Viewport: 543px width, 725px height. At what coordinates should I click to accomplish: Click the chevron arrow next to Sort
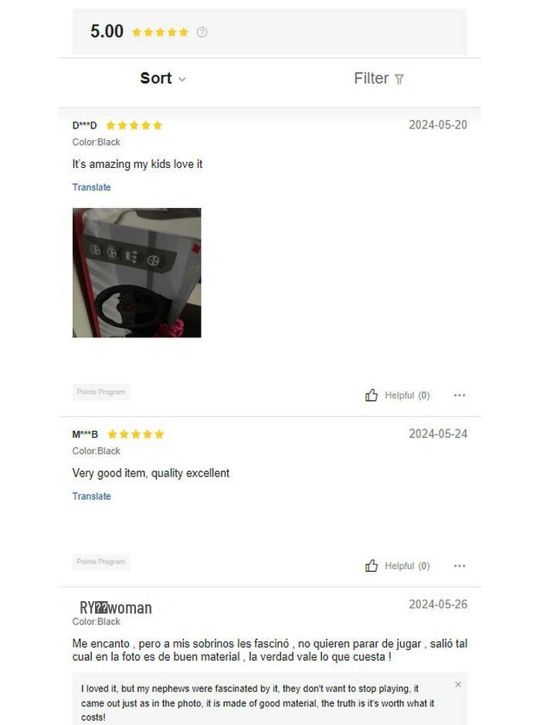(x=182, y=80)
